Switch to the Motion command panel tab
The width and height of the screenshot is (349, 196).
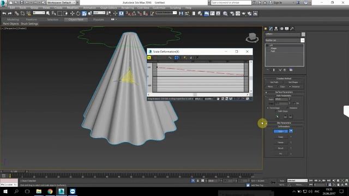(x=281, y=29)
